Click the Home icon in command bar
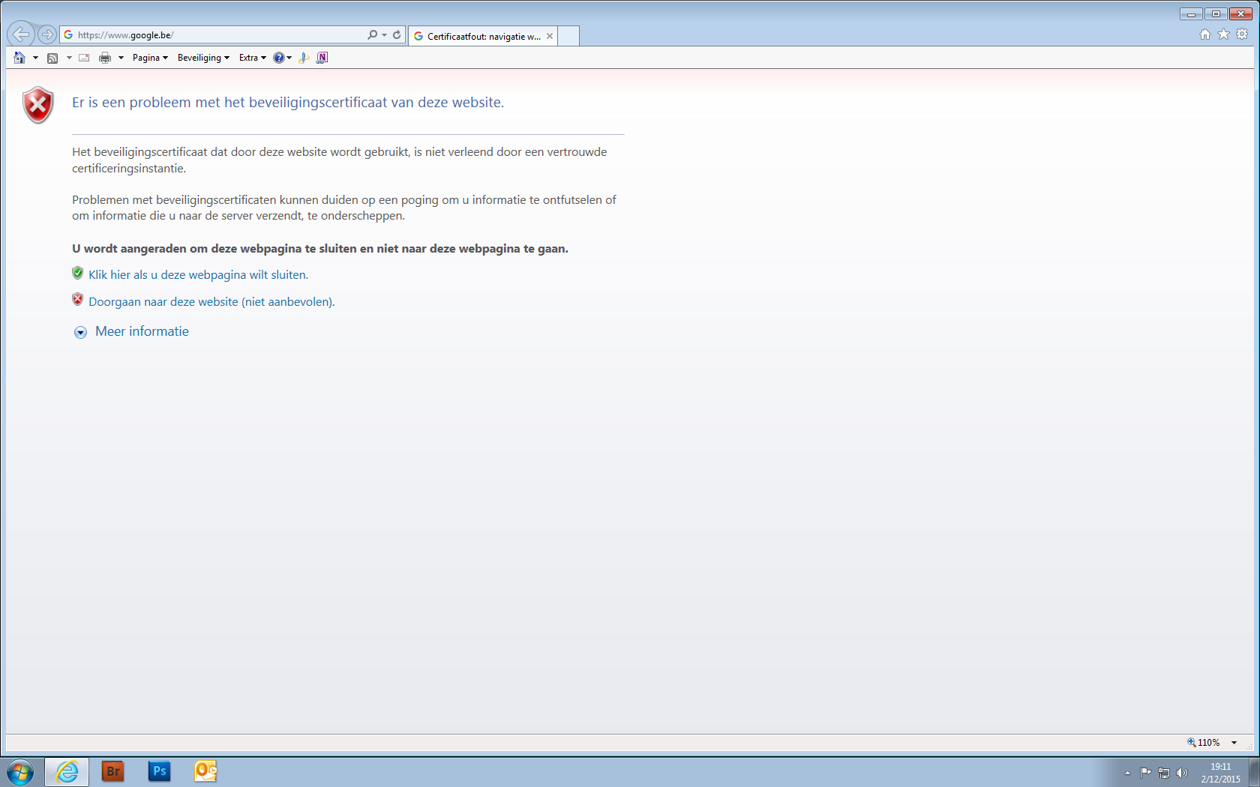The width and height of the screenshot is (1260, 787). (x=19, y=58)
